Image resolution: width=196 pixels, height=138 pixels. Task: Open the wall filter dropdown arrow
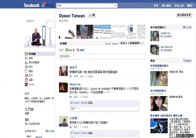[143, 44]
